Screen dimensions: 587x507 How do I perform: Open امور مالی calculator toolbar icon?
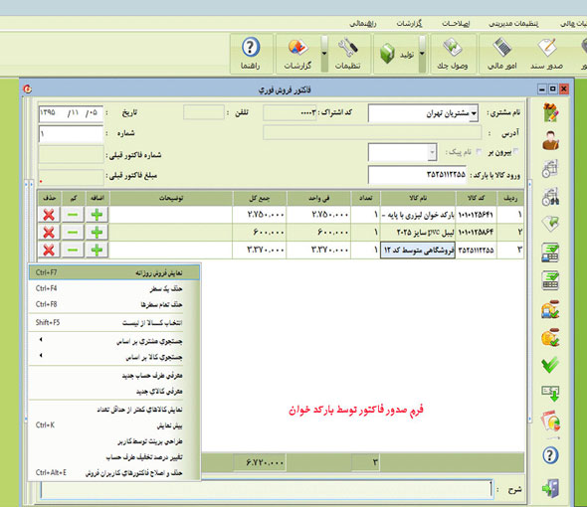(x=502, y=54)
